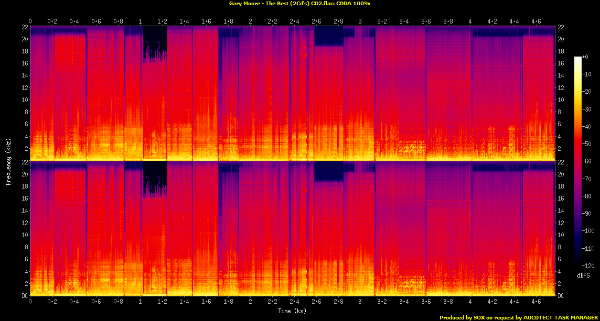Click the 0•4 tick on the bottom time axis
This screenshot has height=321, width=600.
coord(74,302)
